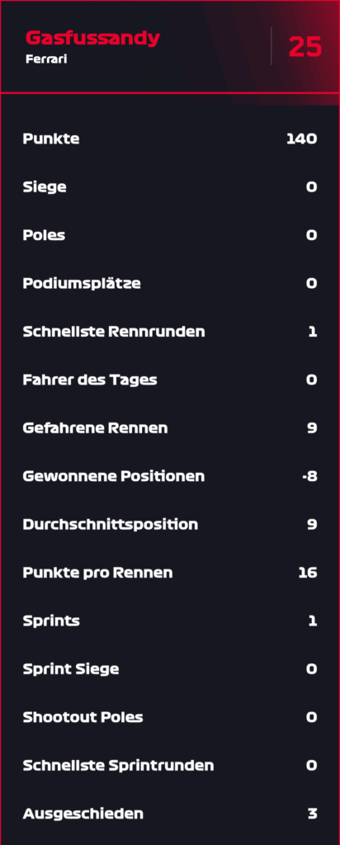Click the value 16 for points per race
Image resolution: width=340 pixels, height=845 pixels.
coord(308,573)
